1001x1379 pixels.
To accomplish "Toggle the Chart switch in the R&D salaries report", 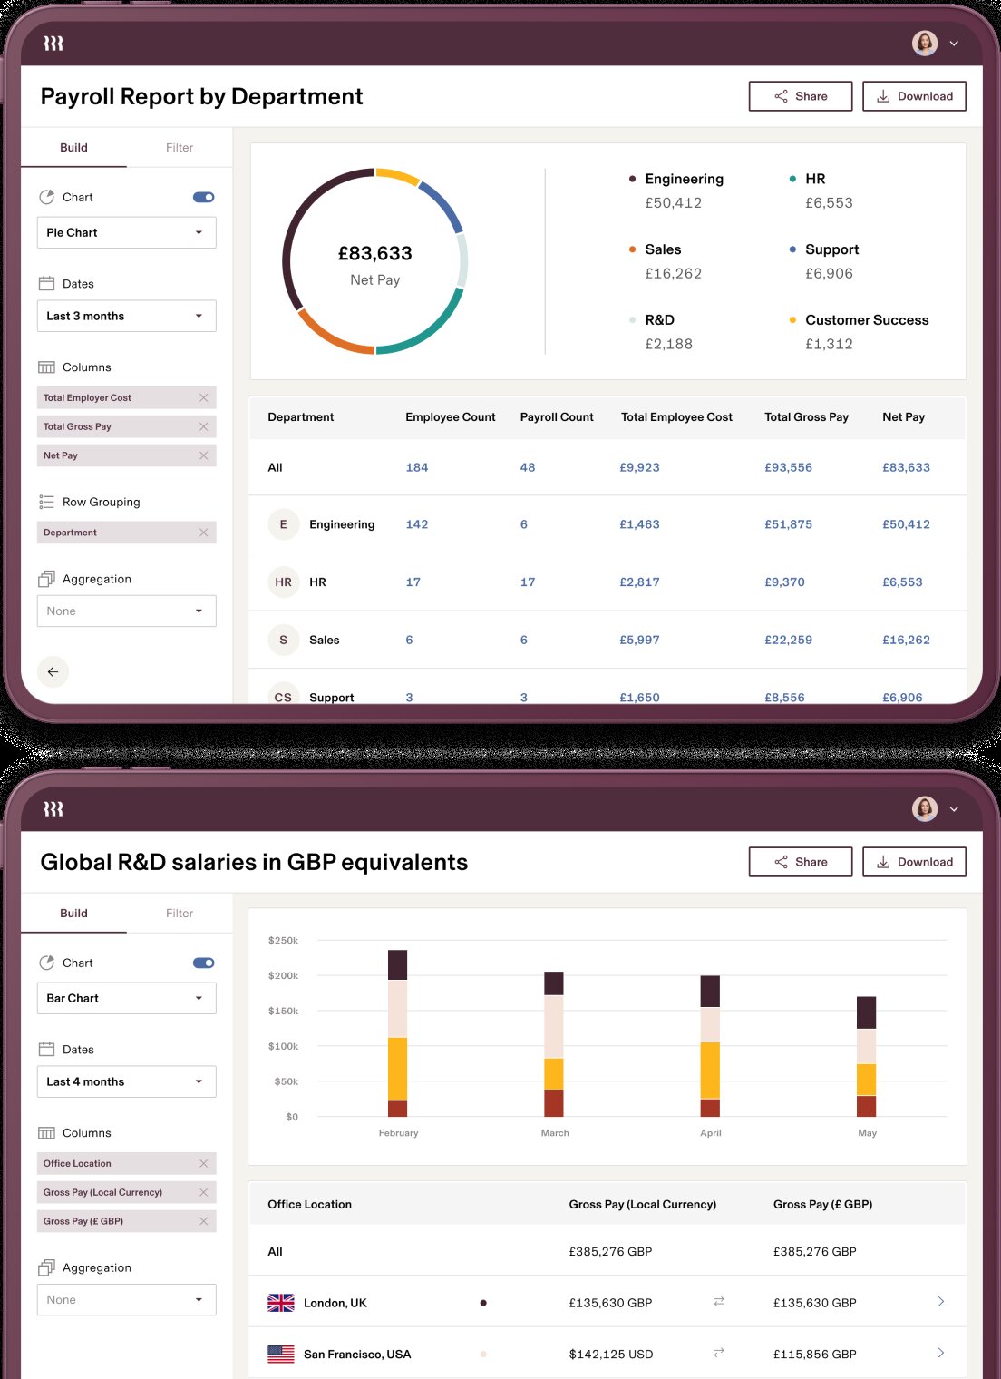I will [x=204, y=963].
